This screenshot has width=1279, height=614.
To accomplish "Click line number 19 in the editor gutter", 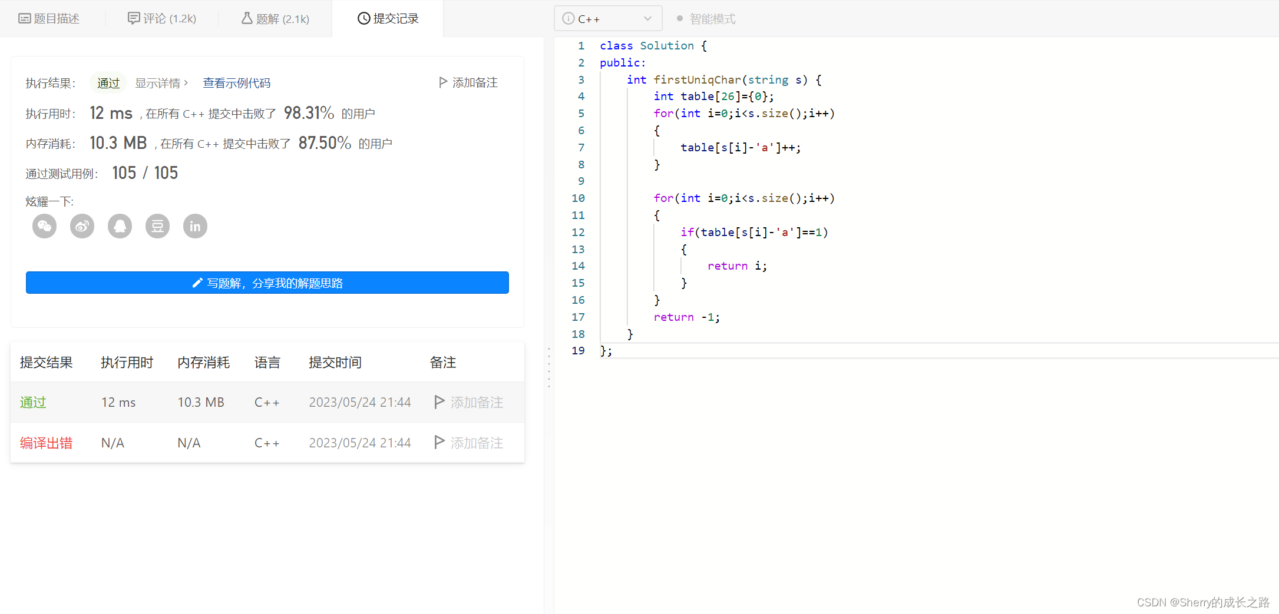I will 578,350.
